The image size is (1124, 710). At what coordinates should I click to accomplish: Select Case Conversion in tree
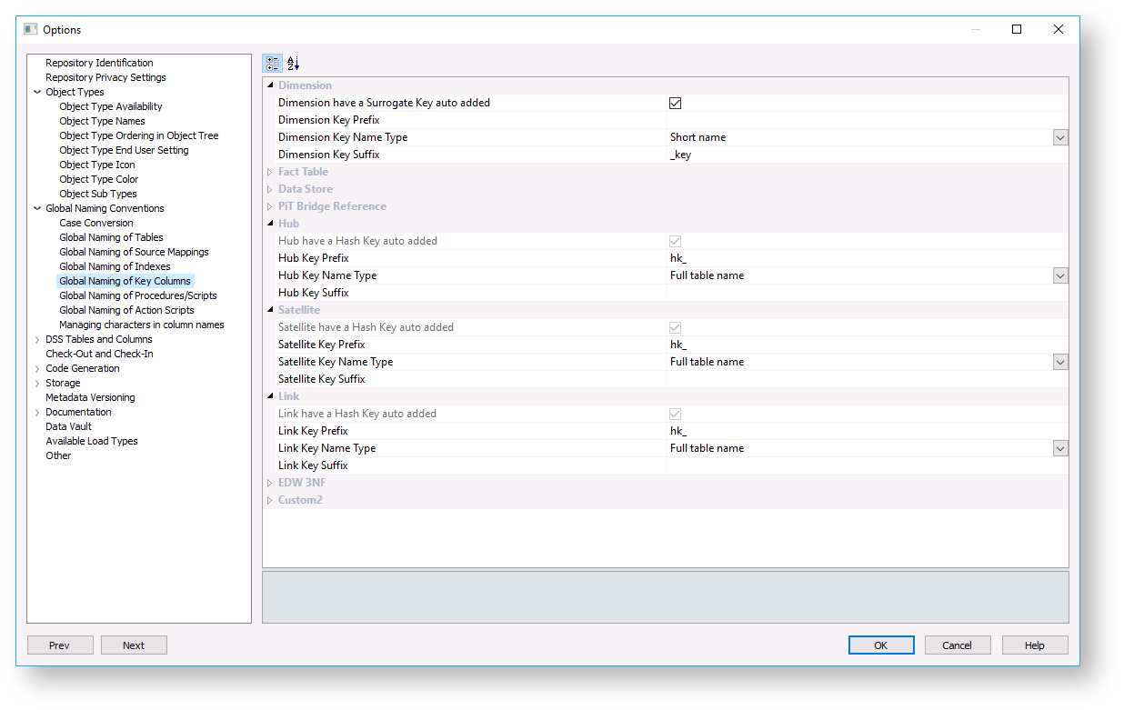(x=96, y=223)
